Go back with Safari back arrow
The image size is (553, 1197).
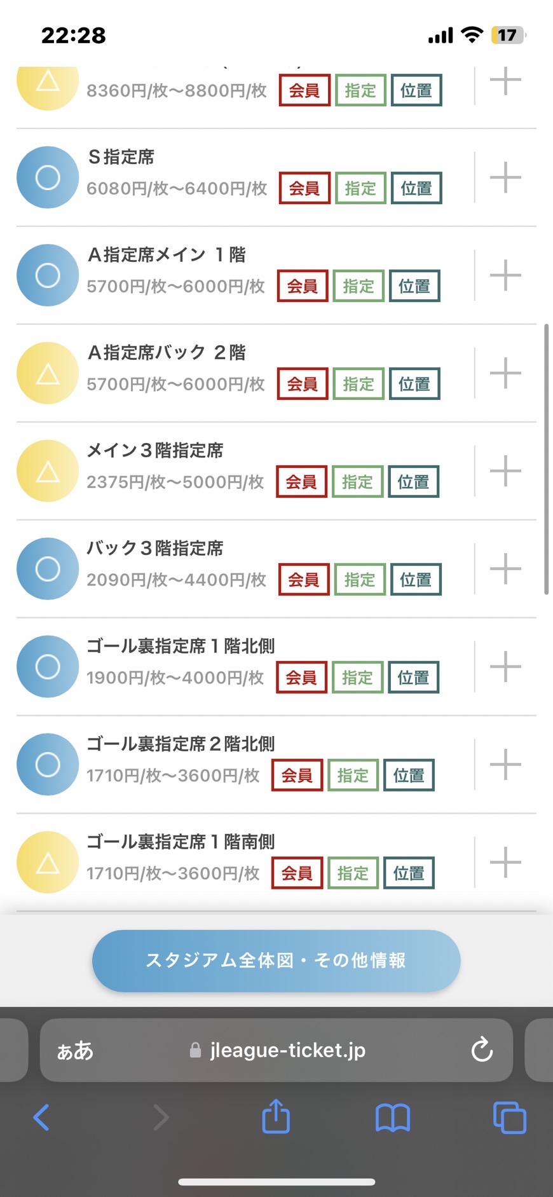(x=42, y=1117)
